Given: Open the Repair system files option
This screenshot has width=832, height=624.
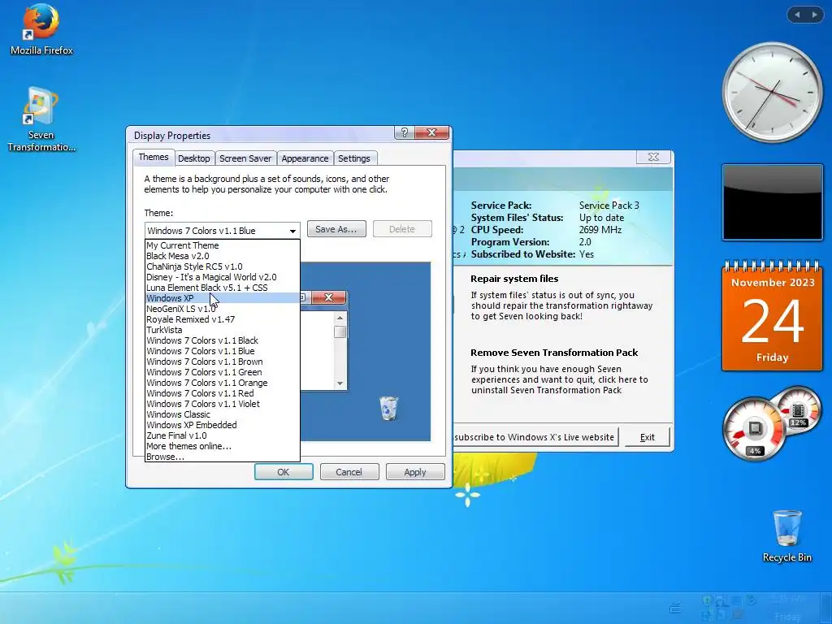Looking at the screenshot, I should click(x=514, y=279).
